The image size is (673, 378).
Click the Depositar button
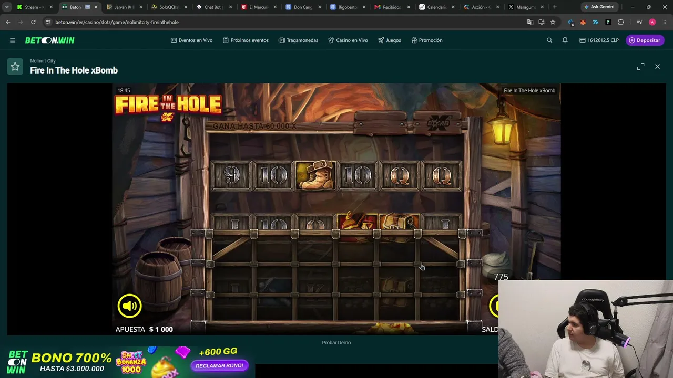pos(645,40)
